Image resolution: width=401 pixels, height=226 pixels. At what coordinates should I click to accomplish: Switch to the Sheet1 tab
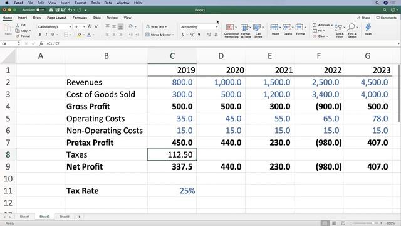pos(24,217)
